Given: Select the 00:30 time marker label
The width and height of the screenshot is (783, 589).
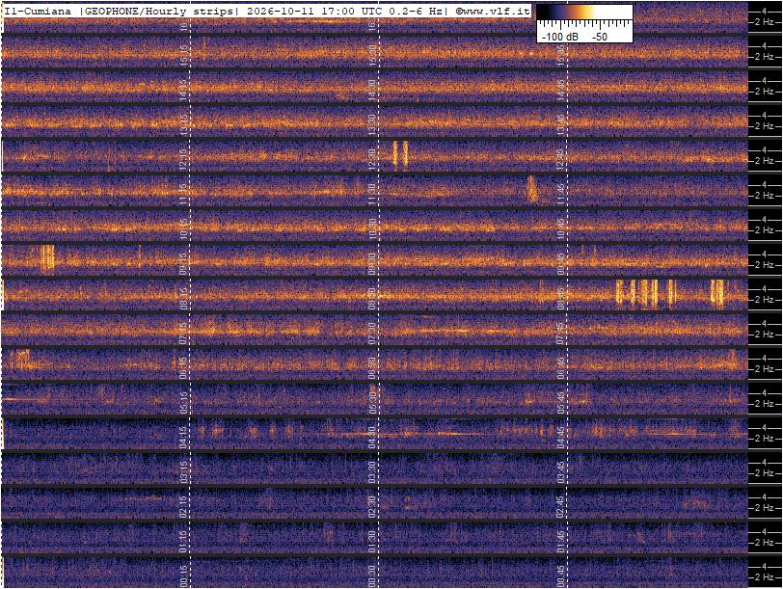Looking at the screenshot, I should [x=371, y=576].
